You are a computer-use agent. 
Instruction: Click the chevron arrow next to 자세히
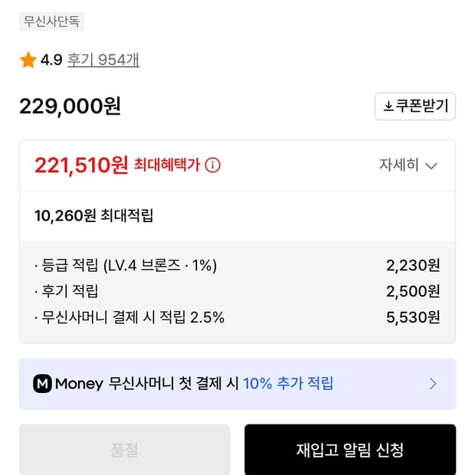(x=431, y=165)
